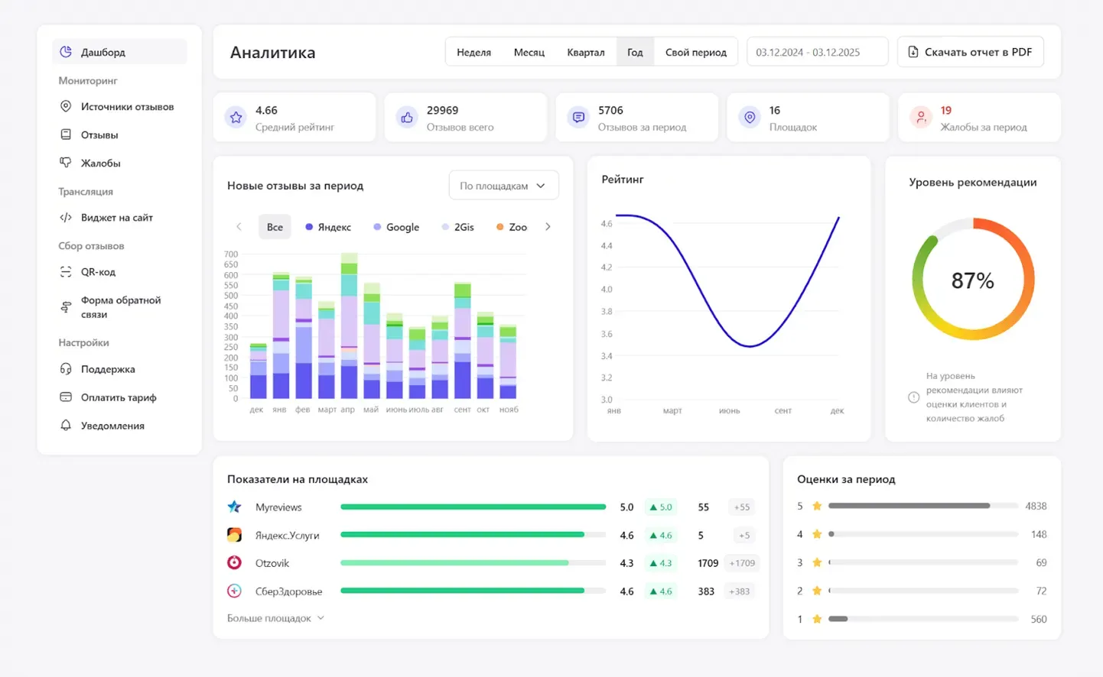Click the QR-код icon in sidebar
Viewport: 1103px width, 677px height.
point(66,272)
